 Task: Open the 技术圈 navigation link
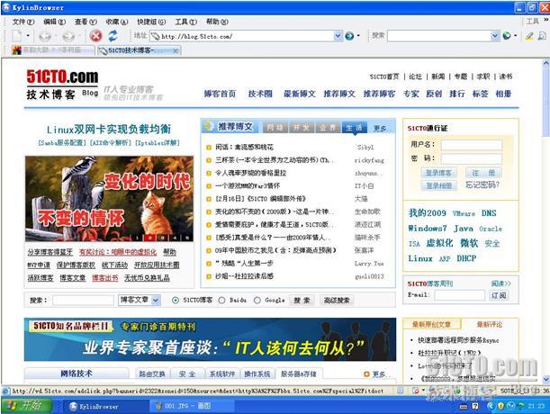pos(260,94)
